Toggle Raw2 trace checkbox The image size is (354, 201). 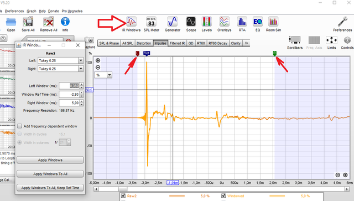(123, 196)
